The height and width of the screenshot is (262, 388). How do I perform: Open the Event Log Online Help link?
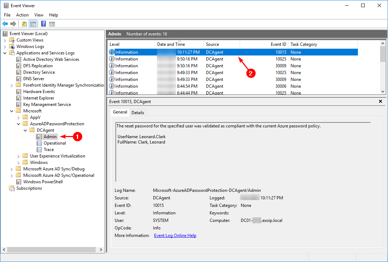pos(175,236)
